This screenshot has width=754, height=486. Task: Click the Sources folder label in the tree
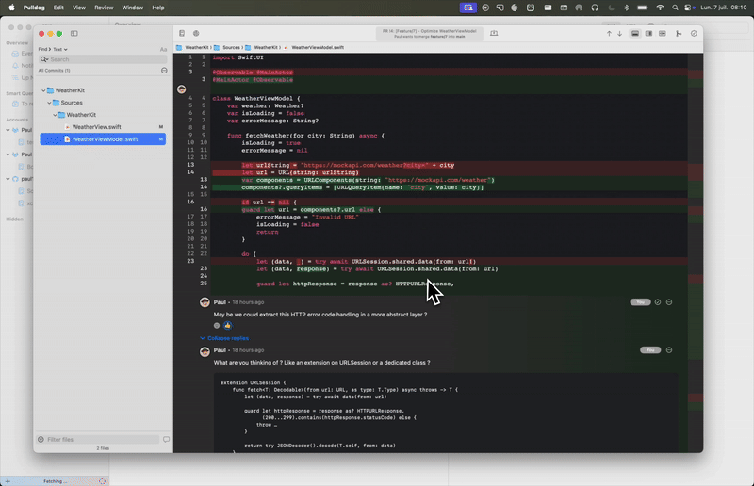tap(72, 103)
